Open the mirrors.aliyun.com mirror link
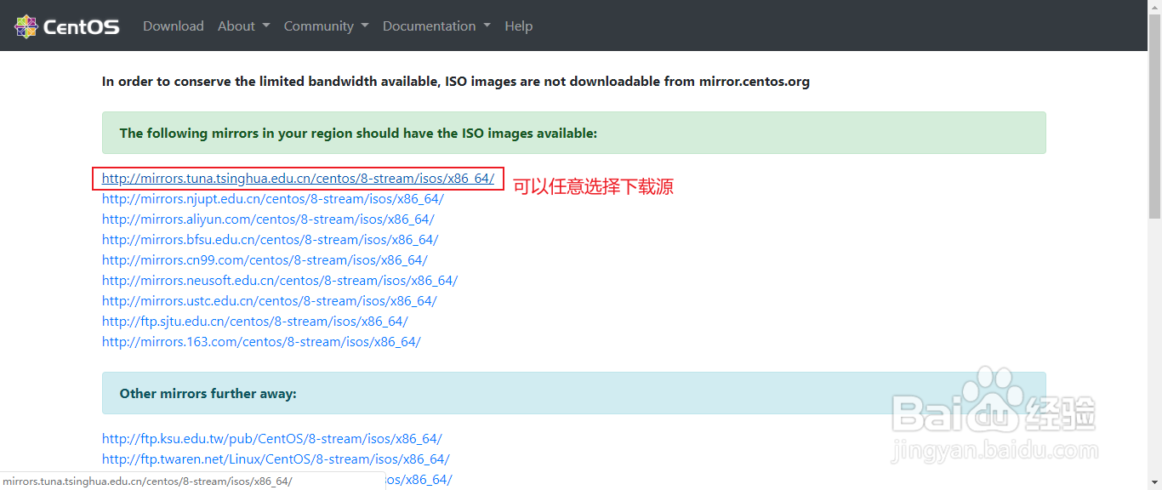Screen dimensions: 1162x490 [268, 219]
